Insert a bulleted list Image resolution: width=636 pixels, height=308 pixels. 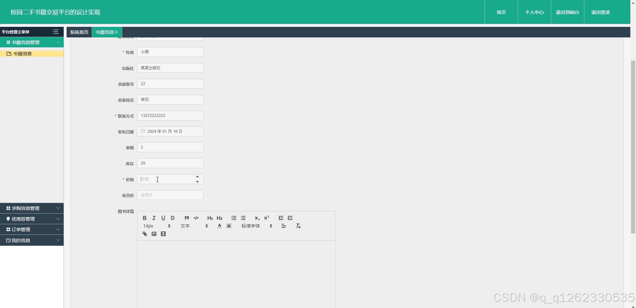tap(243, 218)
